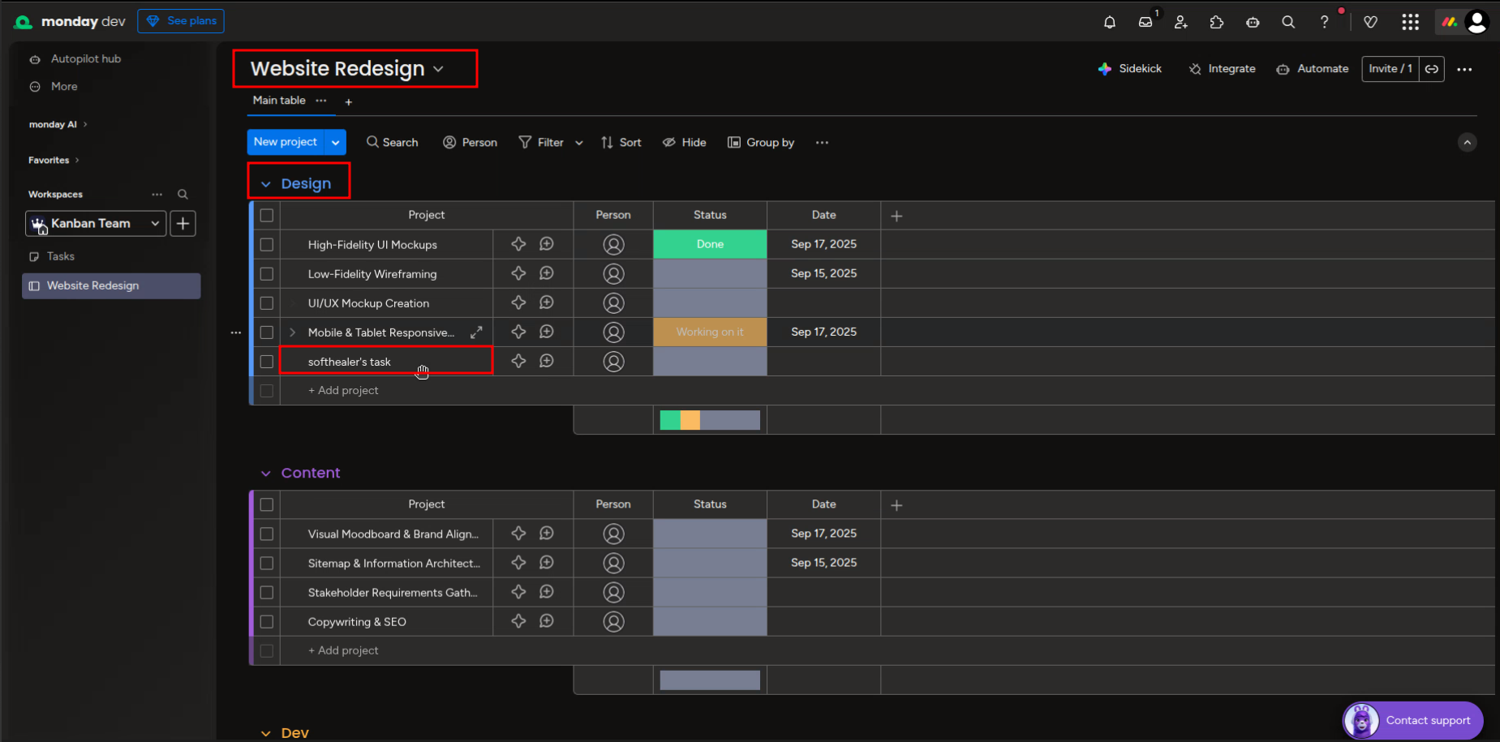
Task: Open Done status cell for High-Fidelity Mockups
Action: click(x=710, y=244)
